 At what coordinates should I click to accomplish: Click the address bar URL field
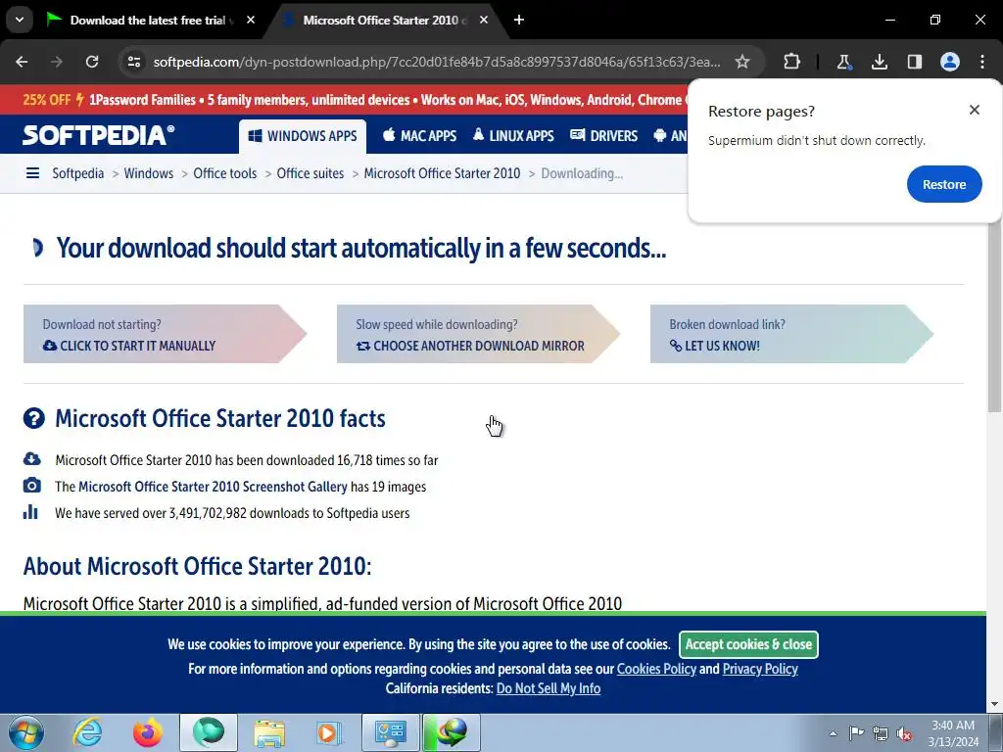(436, 62)
